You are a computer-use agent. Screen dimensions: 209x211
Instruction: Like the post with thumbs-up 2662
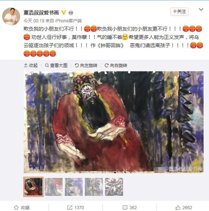(x=183, y=208)
